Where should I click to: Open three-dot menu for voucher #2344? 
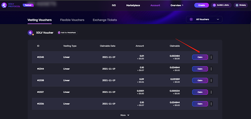click(211, 69)
